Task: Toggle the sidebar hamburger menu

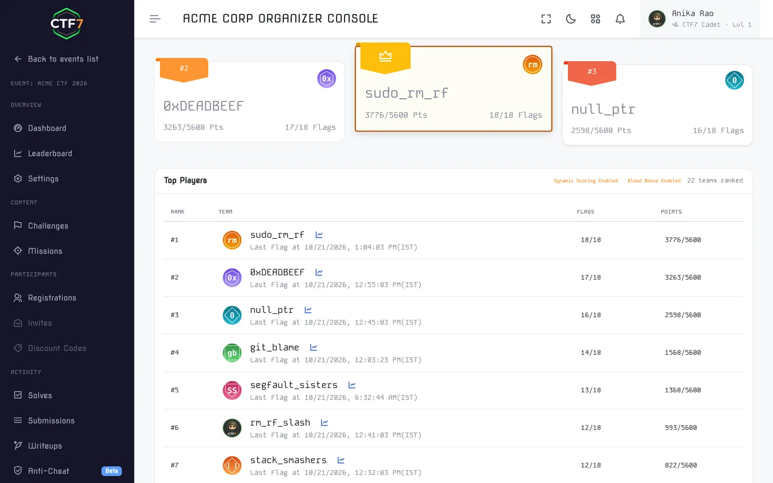Action: 155,19
